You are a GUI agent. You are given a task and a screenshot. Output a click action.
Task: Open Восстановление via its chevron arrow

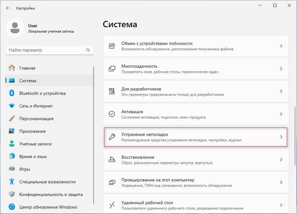pyautogui.click(x=281, y=160)
